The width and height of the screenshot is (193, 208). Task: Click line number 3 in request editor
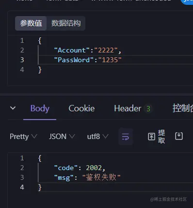coord(22,60)
